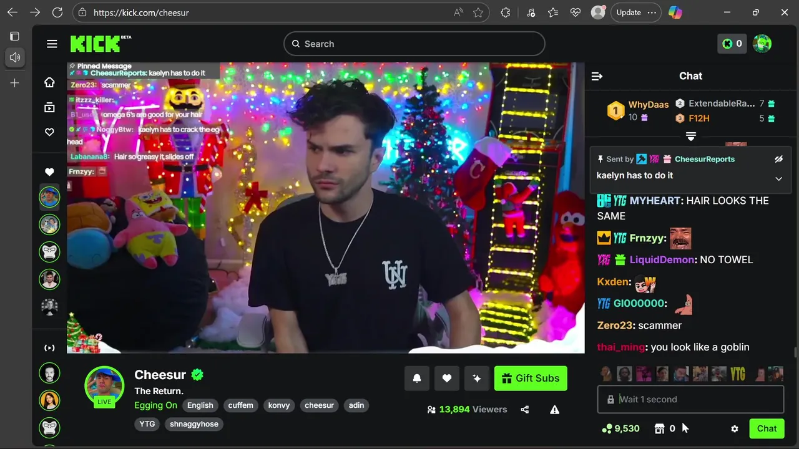Image resolution: width=799 pixels, height=449 pixels.
Task: Refresh the browser page
Action: coord(57,12)
